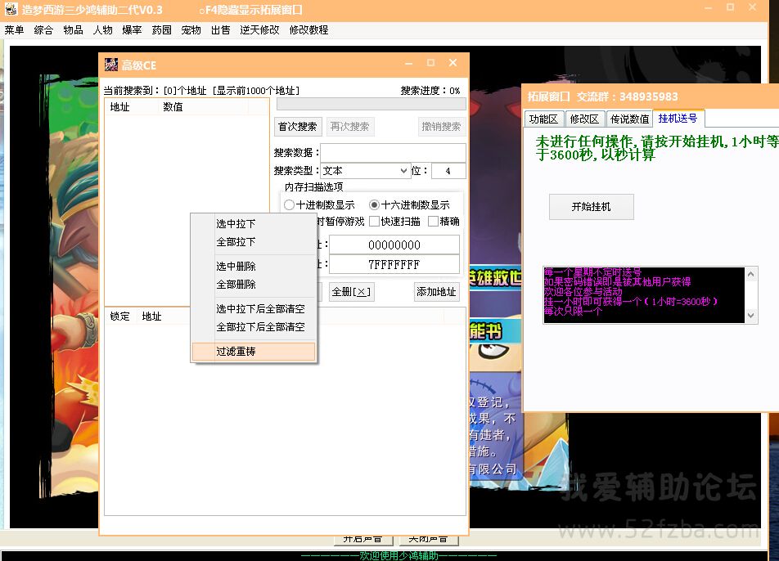Open the 搜索类型 dropdown

(366, 171)
